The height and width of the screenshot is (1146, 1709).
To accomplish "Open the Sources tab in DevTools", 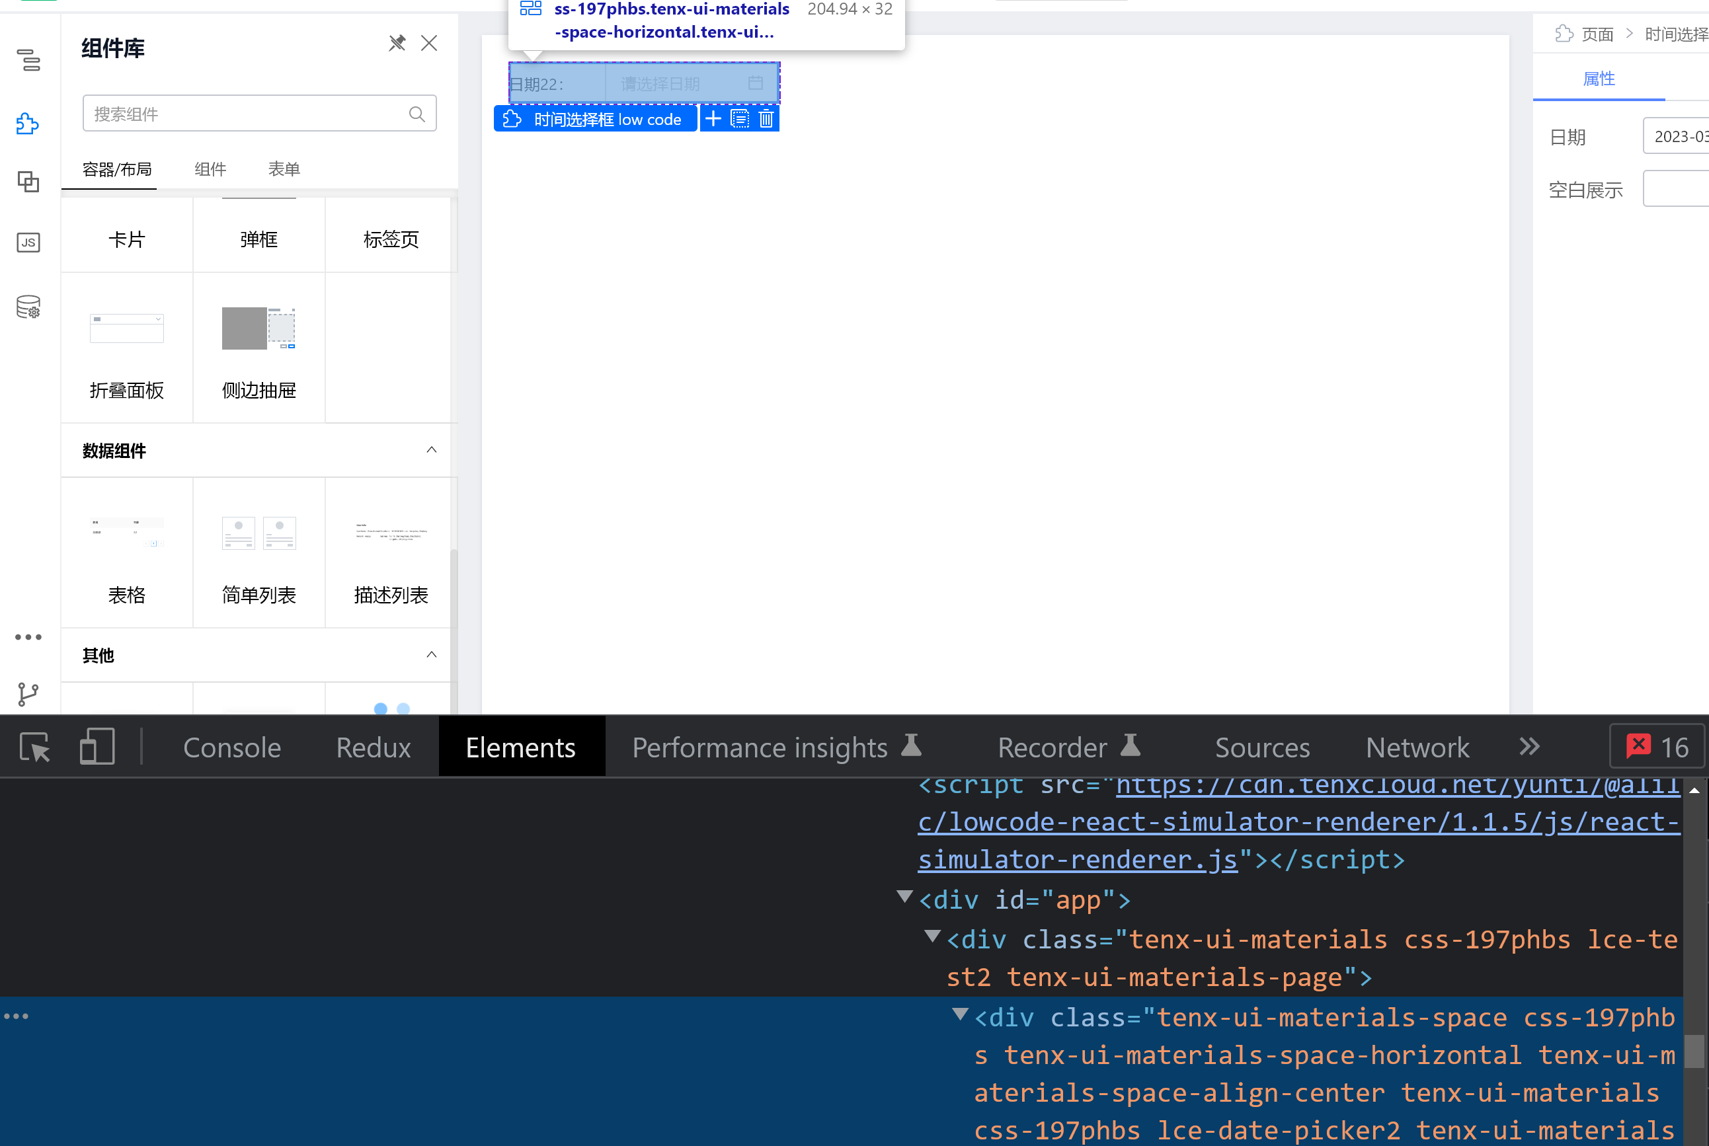I will click(x=1262, y=747).
